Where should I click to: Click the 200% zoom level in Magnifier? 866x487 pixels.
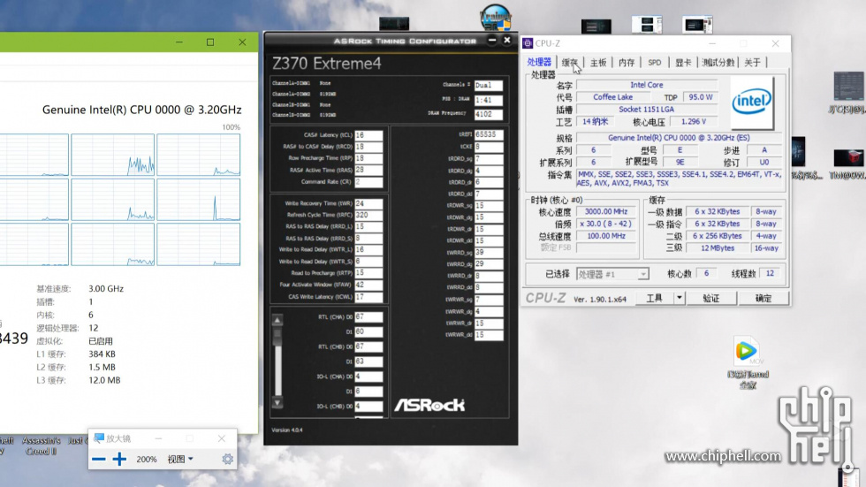pos(147,459)
